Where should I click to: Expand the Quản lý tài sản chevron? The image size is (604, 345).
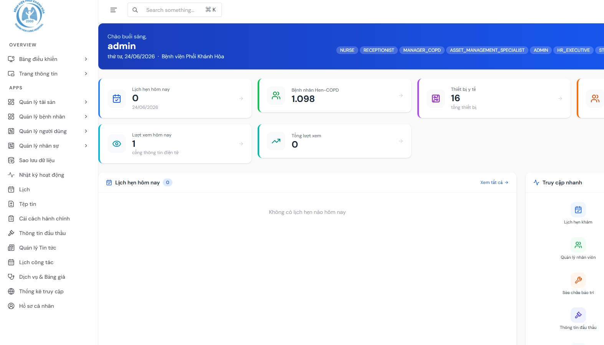coord(86,102)
